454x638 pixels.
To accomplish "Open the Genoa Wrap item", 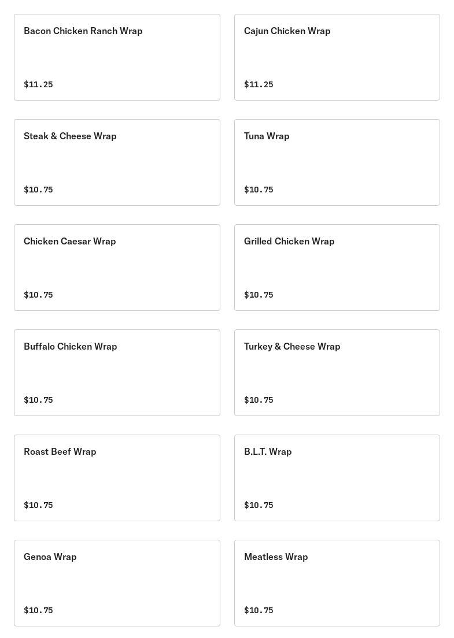I will pyautogui.click(x=117, y=583).
